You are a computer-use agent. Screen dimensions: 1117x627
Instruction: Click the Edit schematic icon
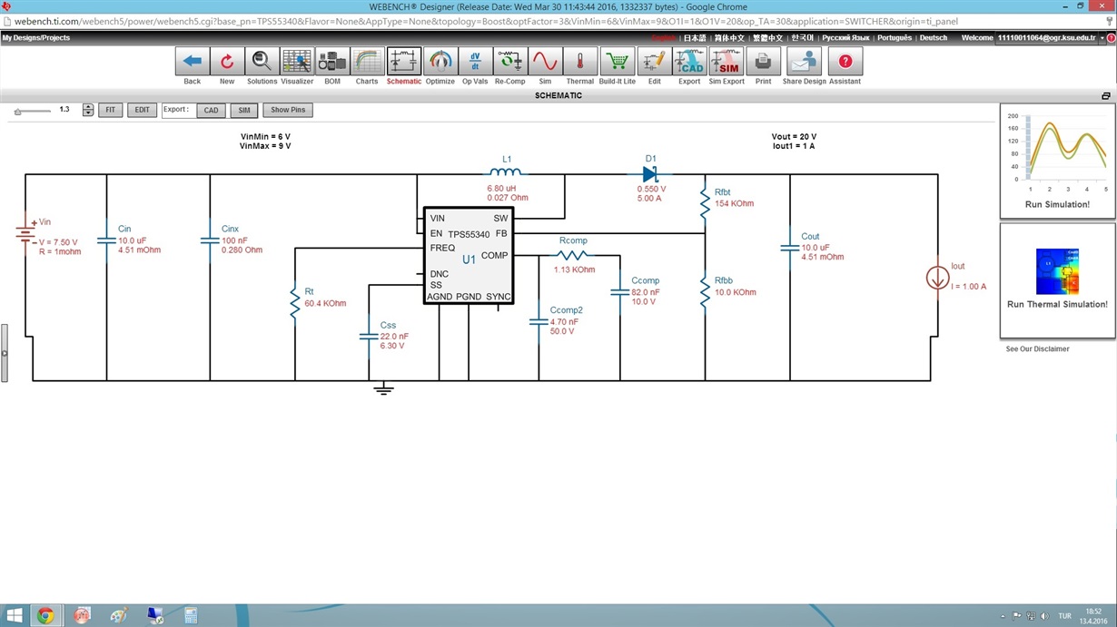[x=654, y=62]
